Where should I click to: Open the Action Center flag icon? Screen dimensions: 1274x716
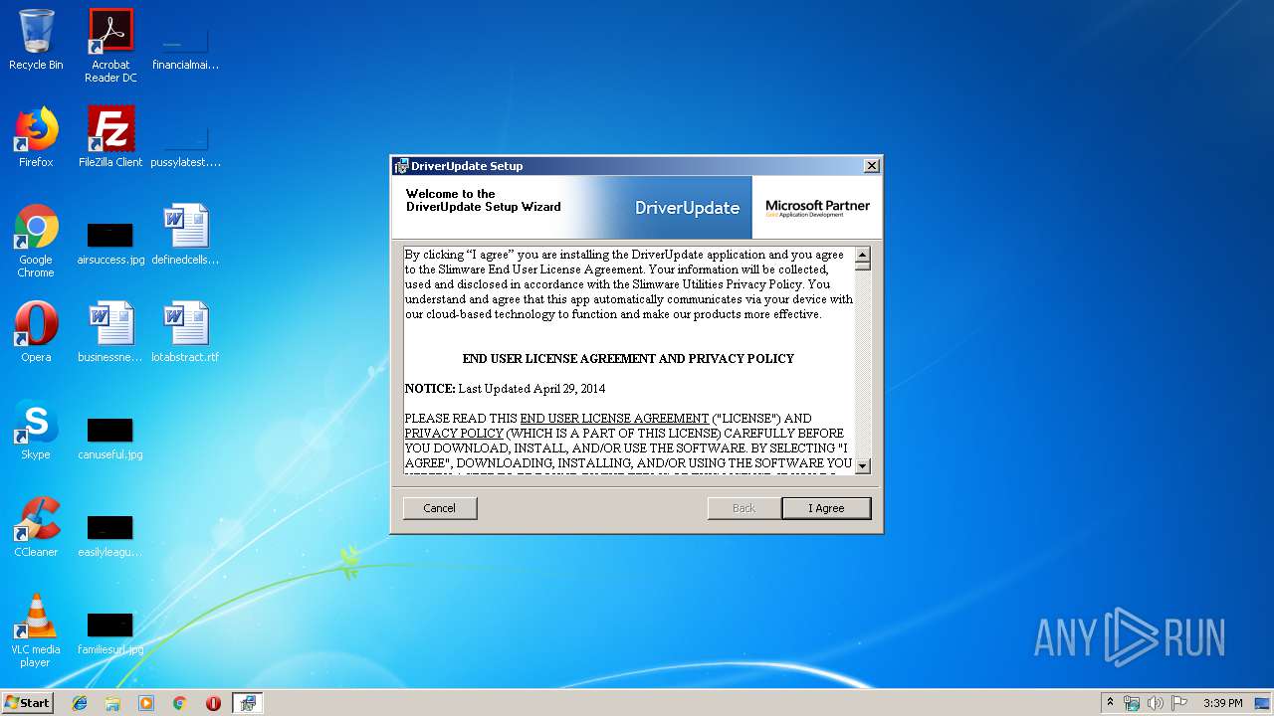pyautogui.click(x=1178, y=703)
